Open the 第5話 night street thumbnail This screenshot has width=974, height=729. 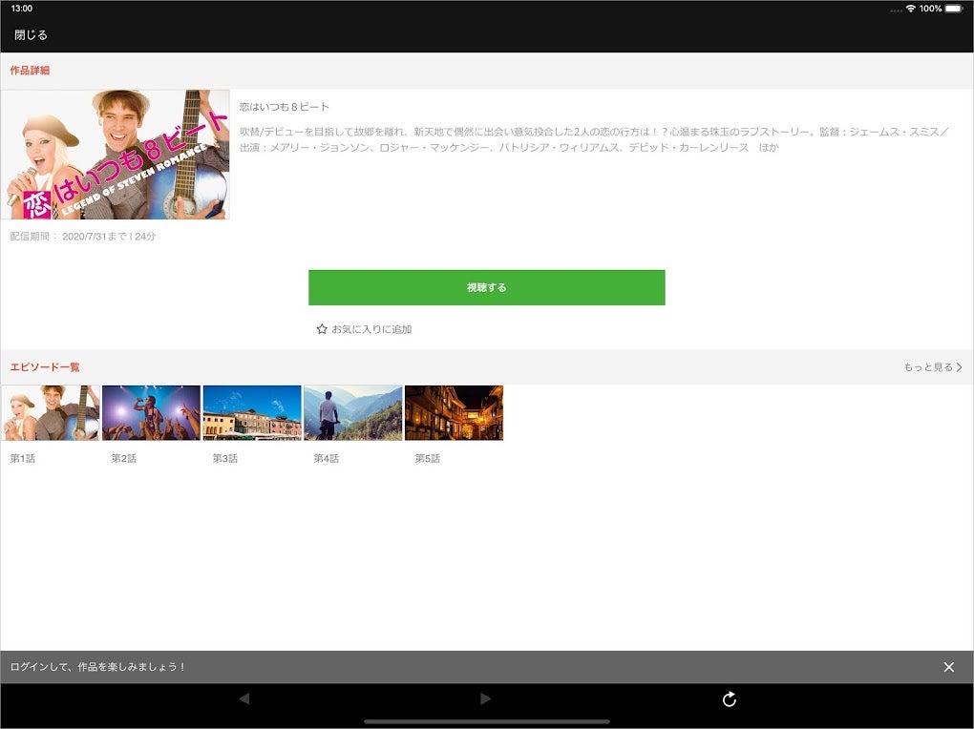[455, 413]
